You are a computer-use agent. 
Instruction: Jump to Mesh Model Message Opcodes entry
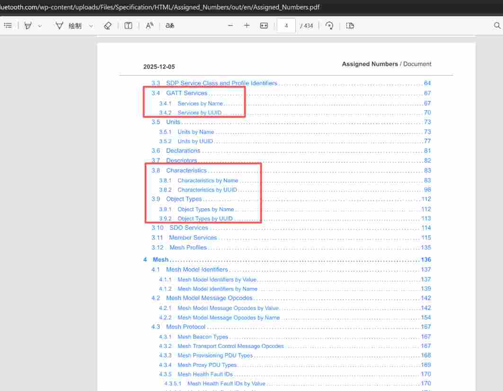[x=209, y=298]
